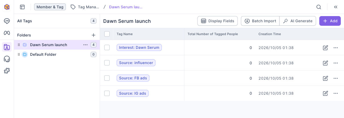344x118 pixels.
Task: Click the Creation Time column header
Action: tap(270, 34)
